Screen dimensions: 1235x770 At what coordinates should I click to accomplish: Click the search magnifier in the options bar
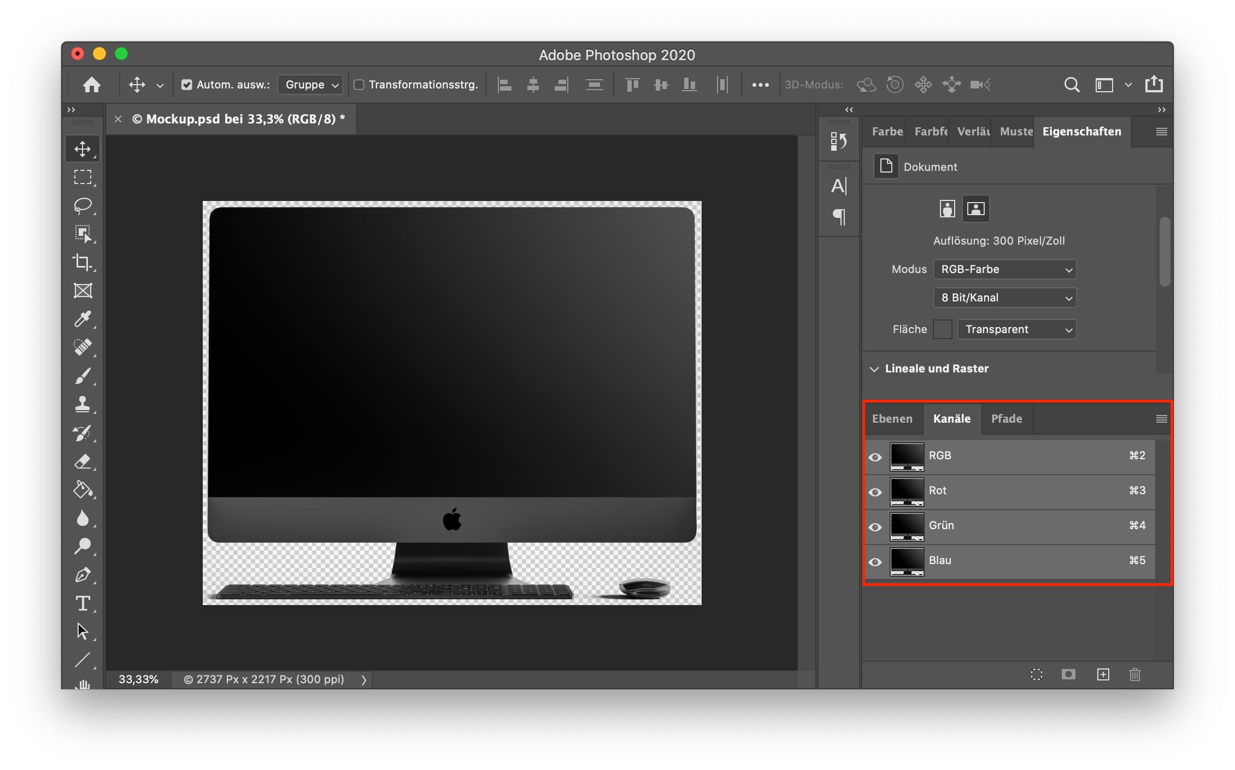tap(1072, 85)
